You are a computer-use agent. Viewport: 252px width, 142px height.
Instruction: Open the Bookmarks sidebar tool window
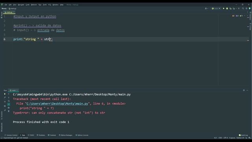pyautogui.click(x=2, y=127)
